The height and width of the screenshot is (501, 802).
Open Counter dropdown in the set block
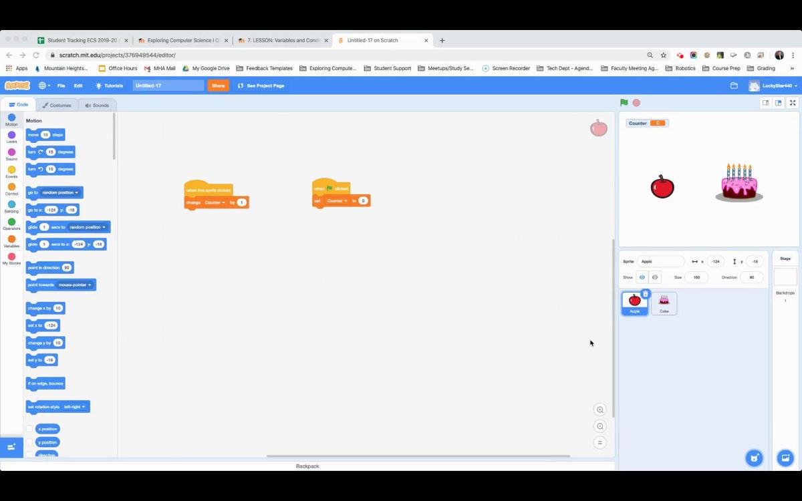(337, 200)
